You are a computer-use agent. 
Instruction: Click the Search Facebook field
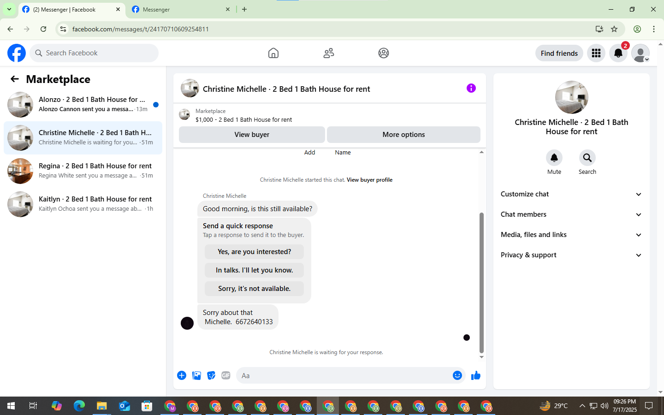pos(94,53)
